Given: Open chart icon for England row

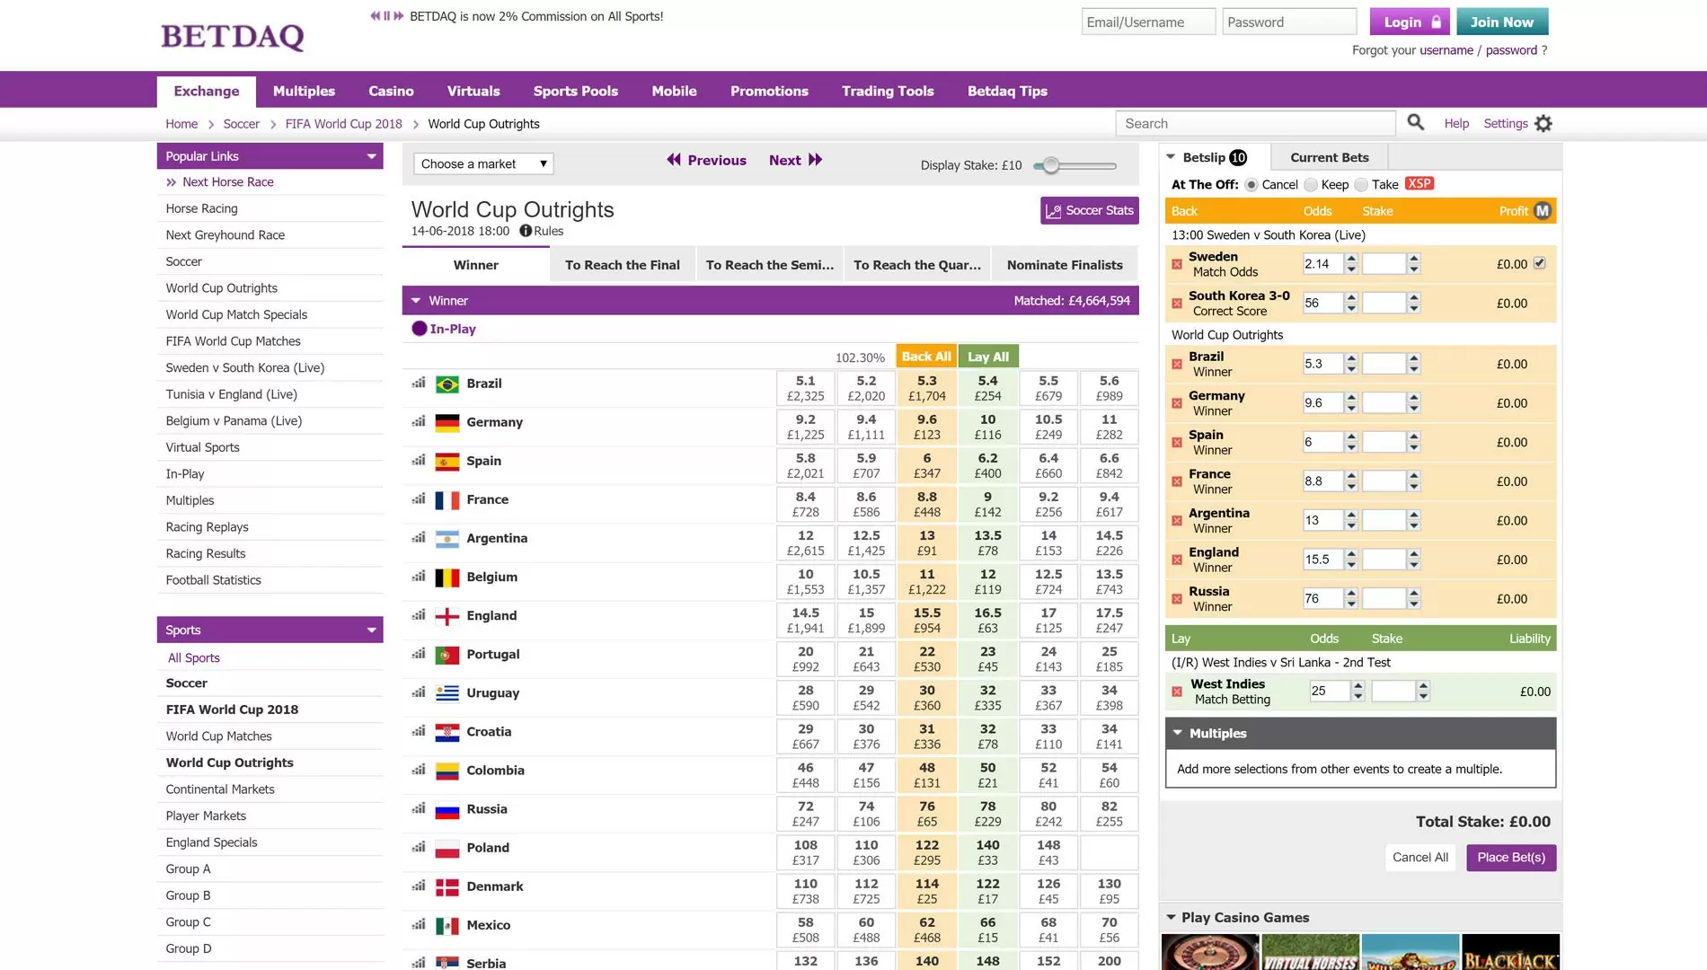Looking at the screenshot, I should coord(419,614).
